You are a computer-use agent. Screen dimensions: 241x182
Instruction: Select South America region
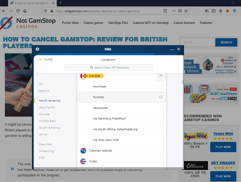(x=50, y=128)
